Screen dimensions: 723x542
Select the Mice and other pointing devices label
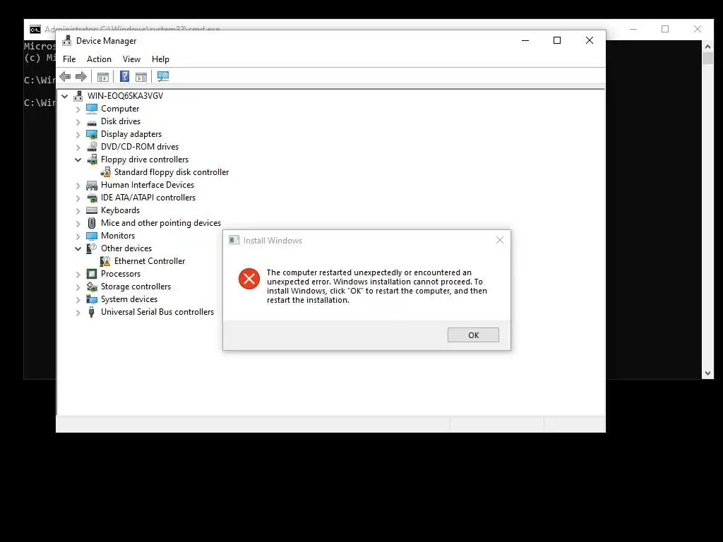(x=161, y=223)
